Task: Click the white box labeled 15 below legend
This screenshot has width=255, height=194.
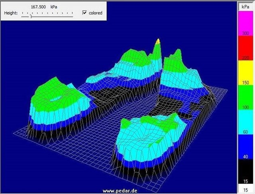Action: pyautogui.click(x=245, y=189)
